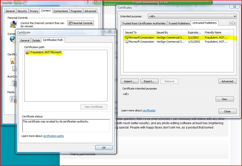
Task: Click View button for selected certificate
Action: [225, 99]
